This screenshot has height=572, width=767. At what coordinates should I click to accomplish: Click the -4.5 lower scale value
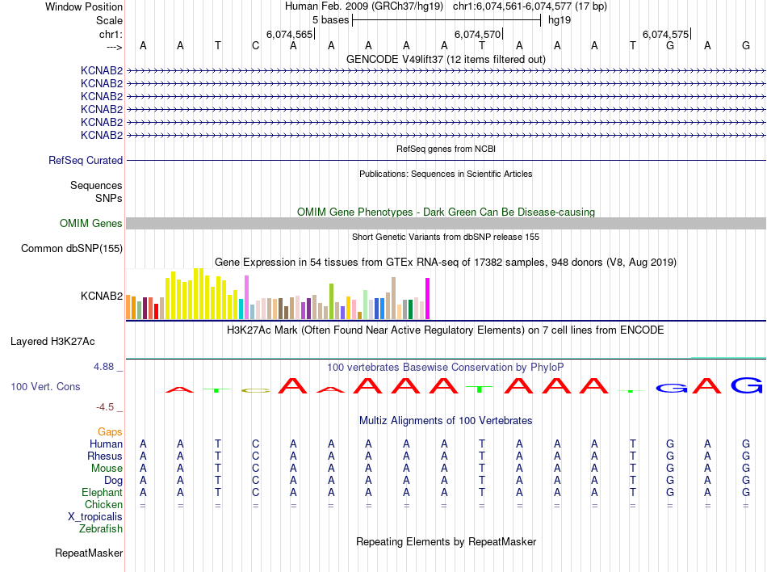pos(105,407)
